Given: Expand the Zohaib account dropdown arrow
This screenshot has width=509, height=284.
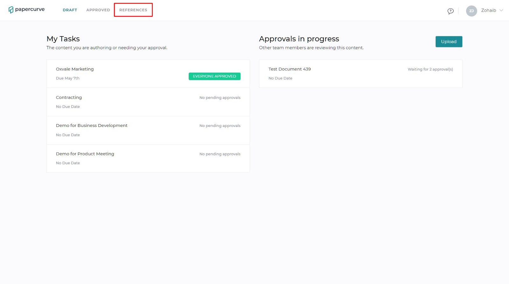Looking at the screenshot, I should 501,10.
